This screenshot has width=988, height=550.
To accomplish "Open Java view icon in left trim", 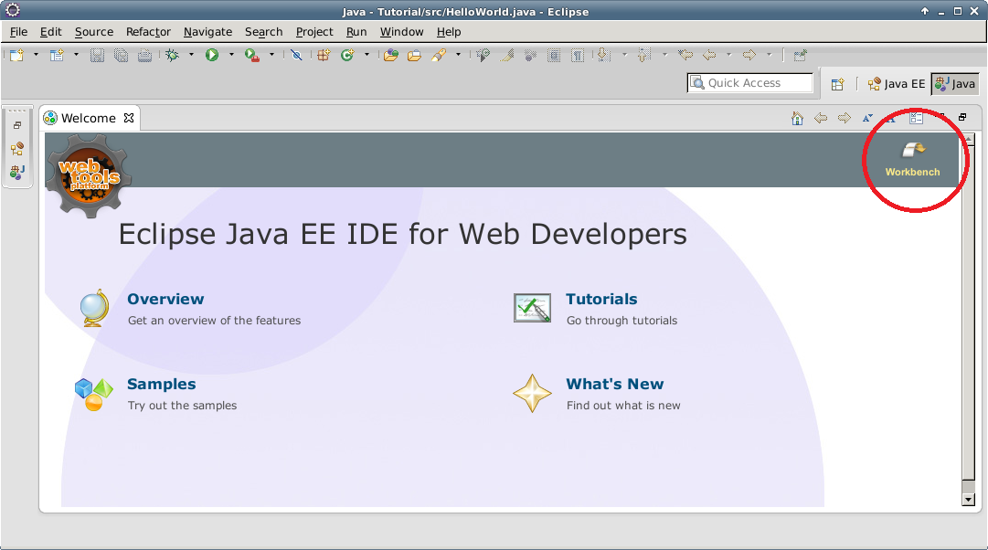I will (17, 172).
